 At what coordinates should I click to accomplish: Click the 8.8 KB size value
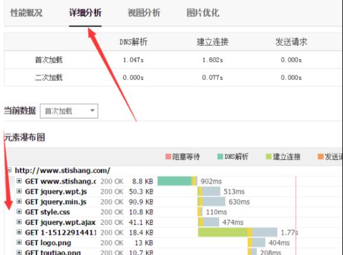tap(142, 181)
